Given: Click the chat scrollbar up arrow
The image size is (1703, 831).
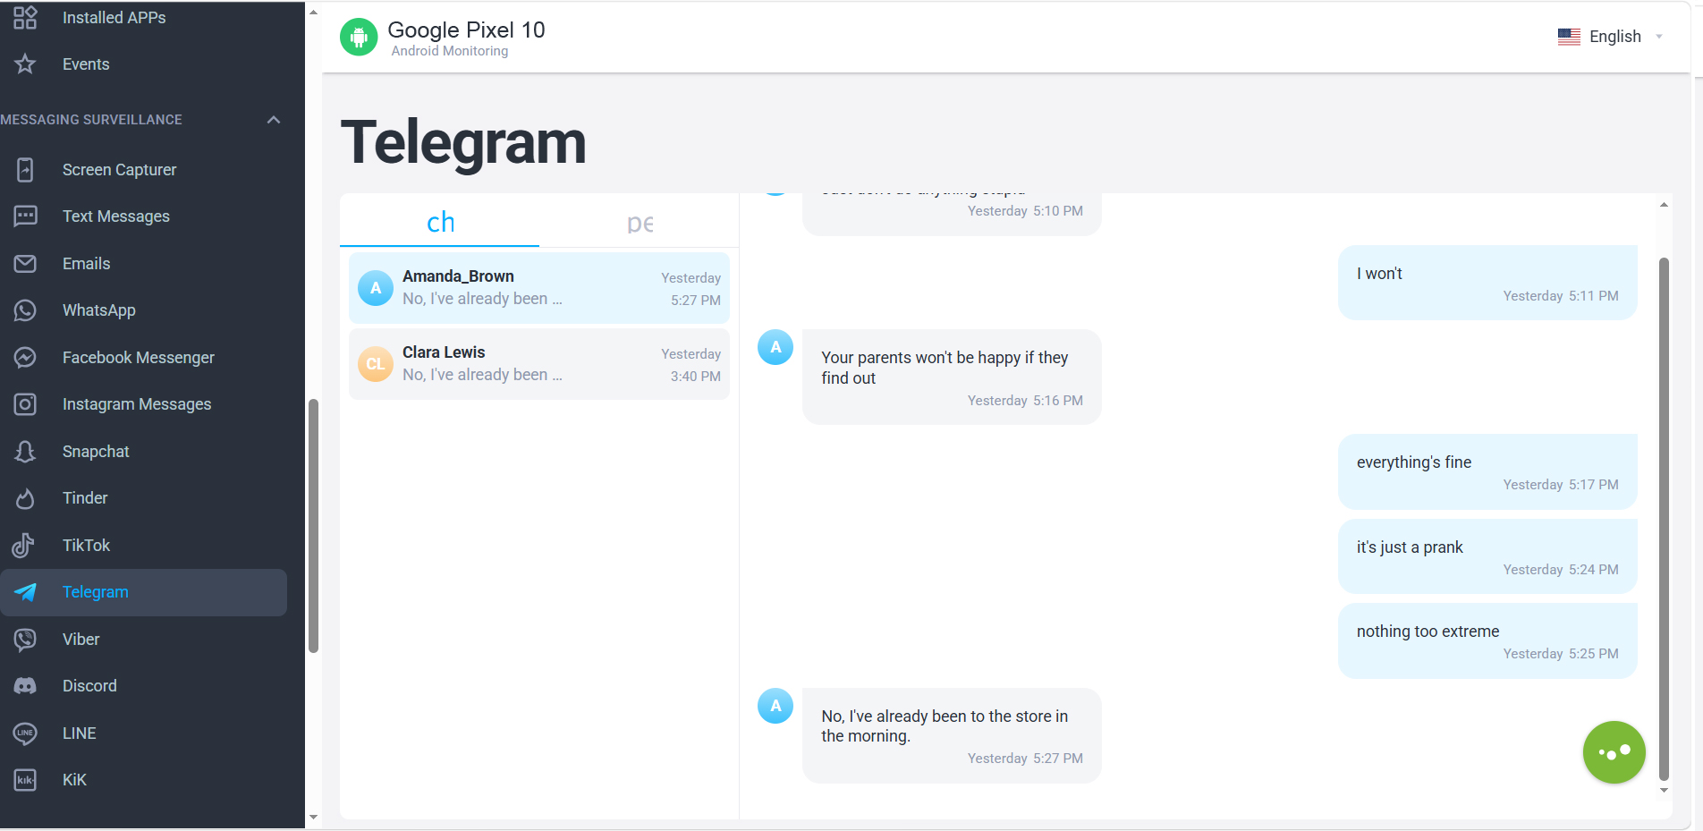Looking at the screenshot, I should coord(1664,205).
